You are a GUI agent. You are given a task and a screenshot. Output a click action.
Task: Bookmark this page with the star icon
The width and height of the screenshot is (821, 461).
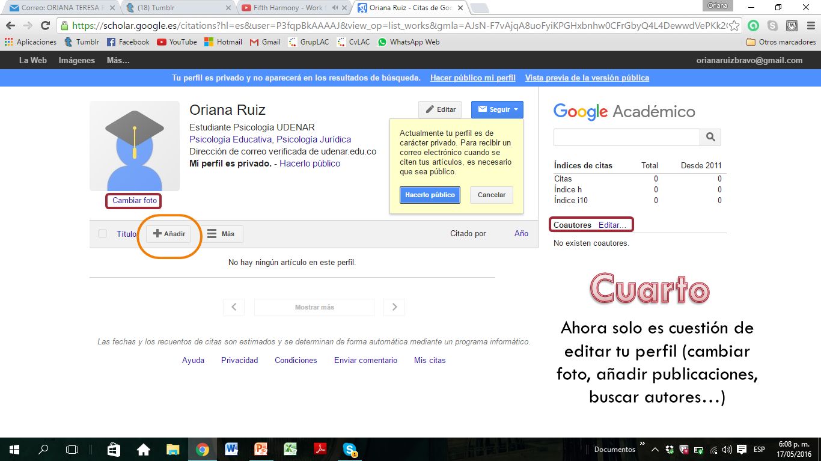pyautogui.click(x=734, y=26)
